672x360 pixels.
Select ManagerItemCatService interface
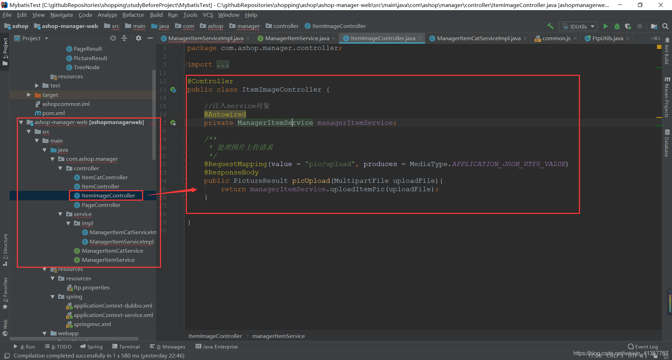click(x=112, y=251)
